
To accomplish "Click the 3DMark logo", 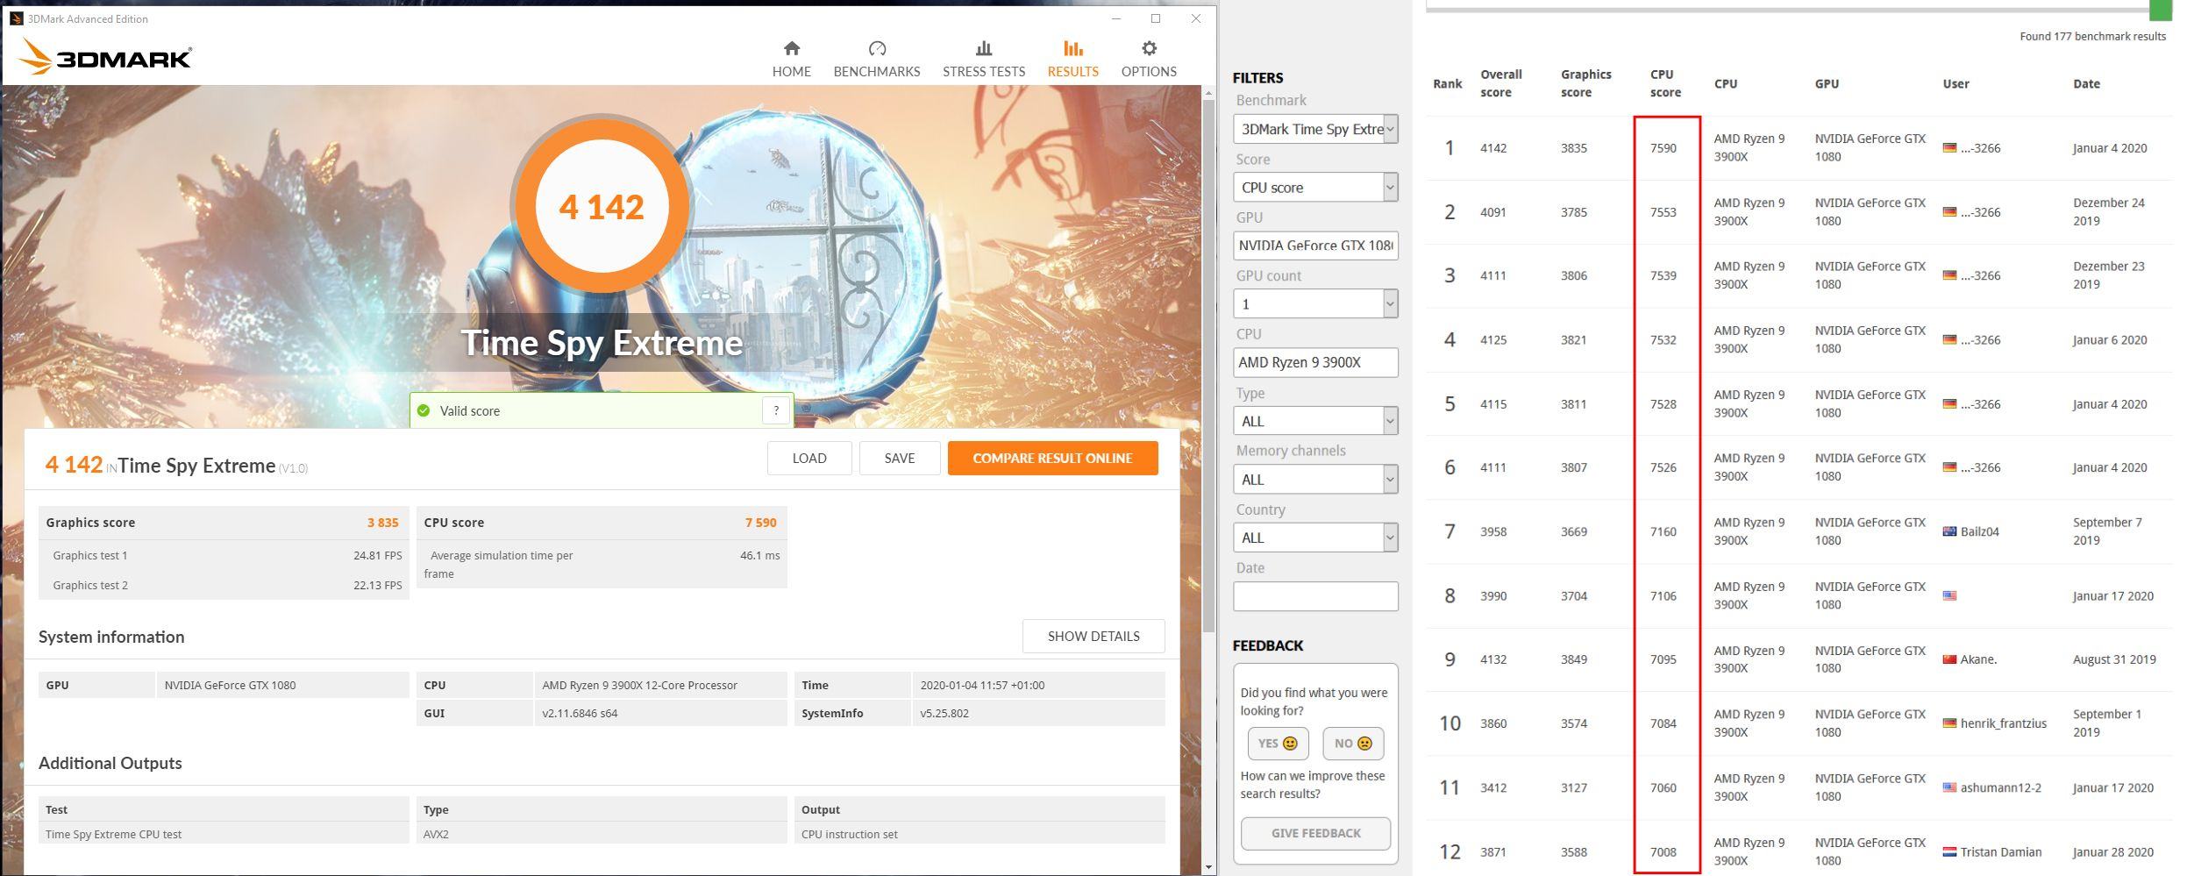I will (x=105, y=56).
